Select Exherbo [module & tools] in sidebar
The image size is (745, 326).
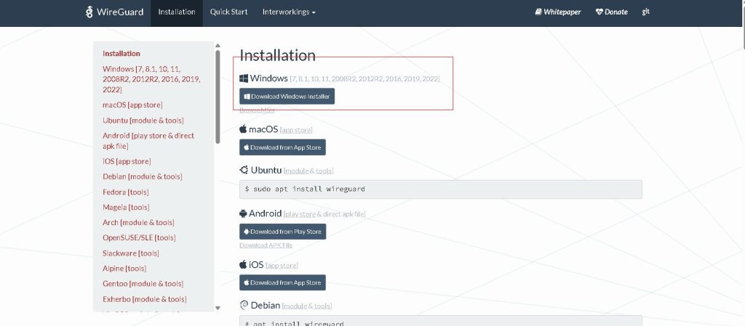[x=145, y=299]
